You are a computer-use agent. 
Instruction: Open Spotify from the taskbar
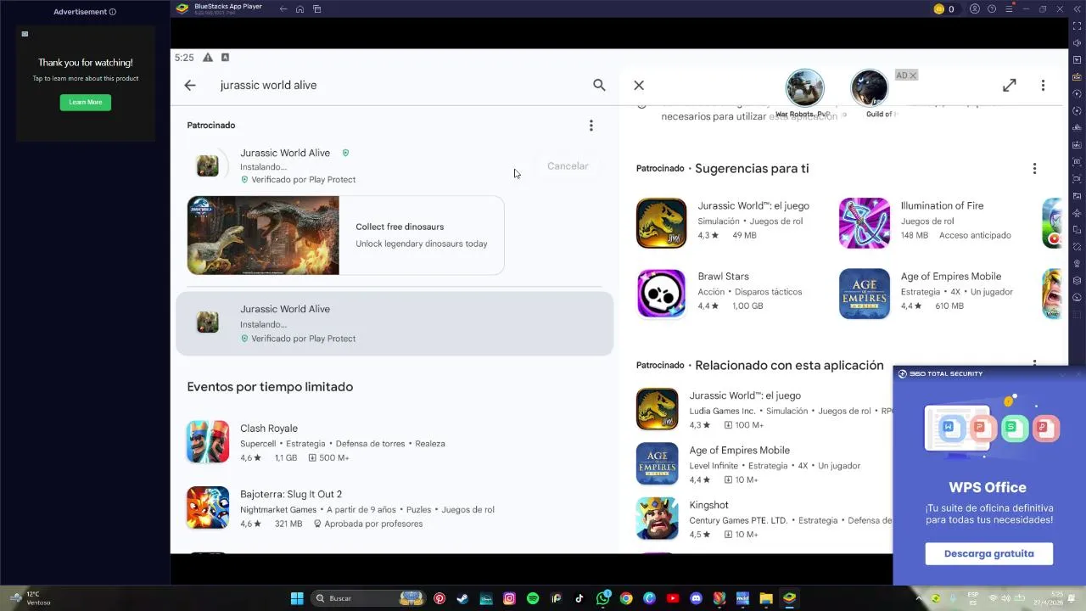coord(533,598)
